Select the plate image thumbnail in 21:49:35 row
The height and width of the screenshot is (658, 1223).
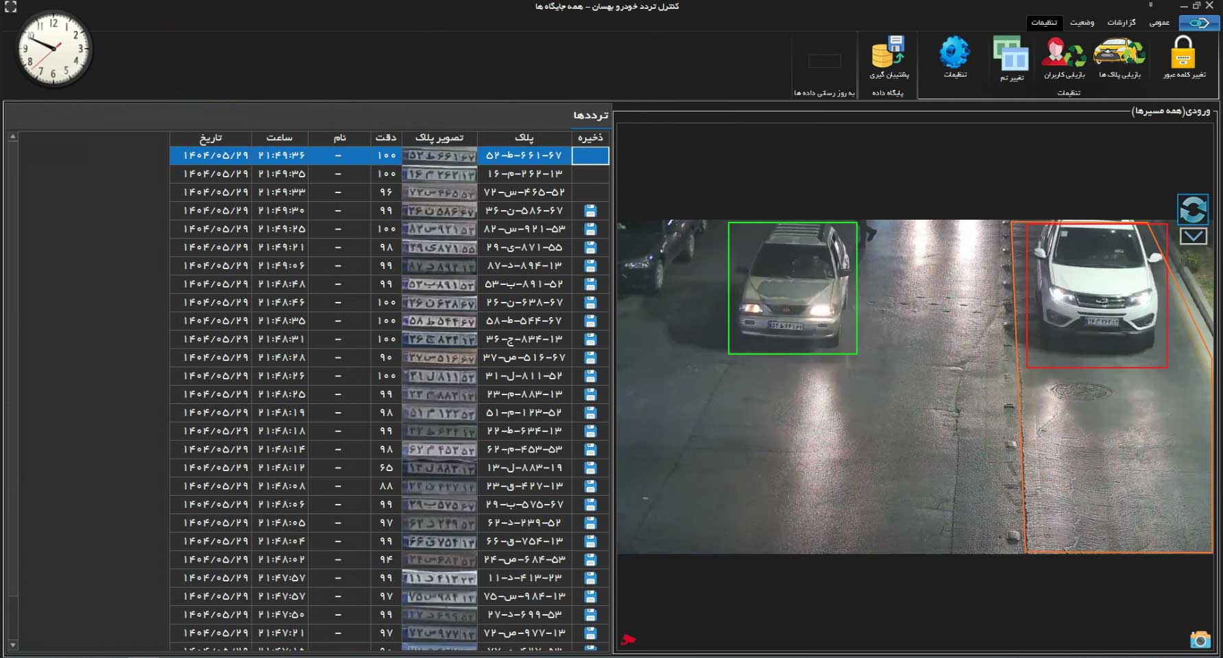[439, 174]
